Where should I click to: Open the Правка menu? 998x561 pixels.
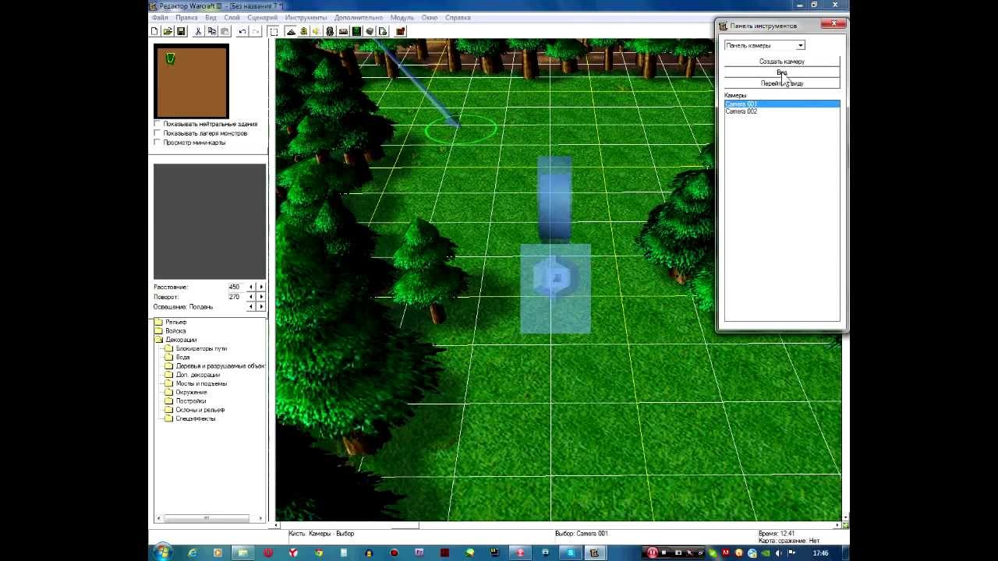pos(186,17)
